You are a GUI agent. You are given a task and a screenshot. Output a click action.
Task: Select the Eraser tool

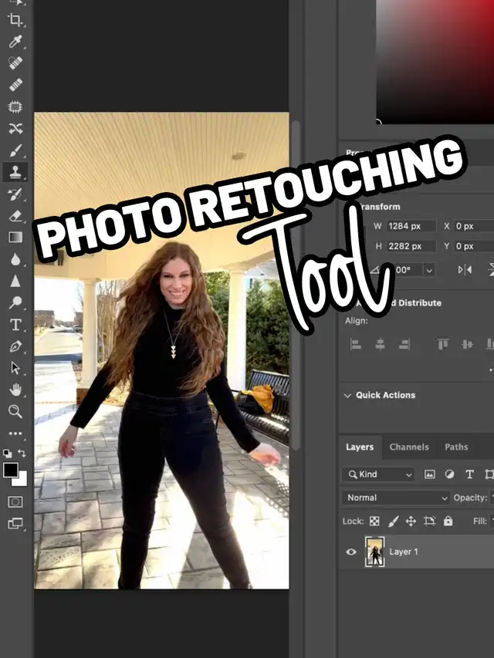(15, 216)
